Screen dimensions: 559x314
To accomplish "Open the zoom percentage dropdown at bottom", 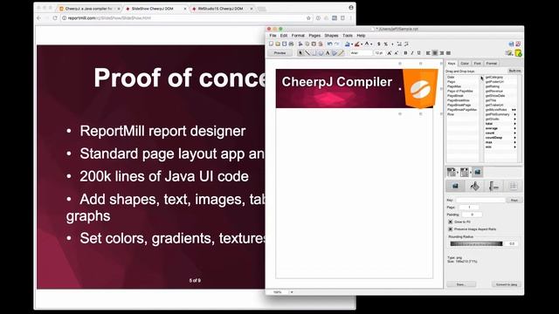I will point(292,292).
